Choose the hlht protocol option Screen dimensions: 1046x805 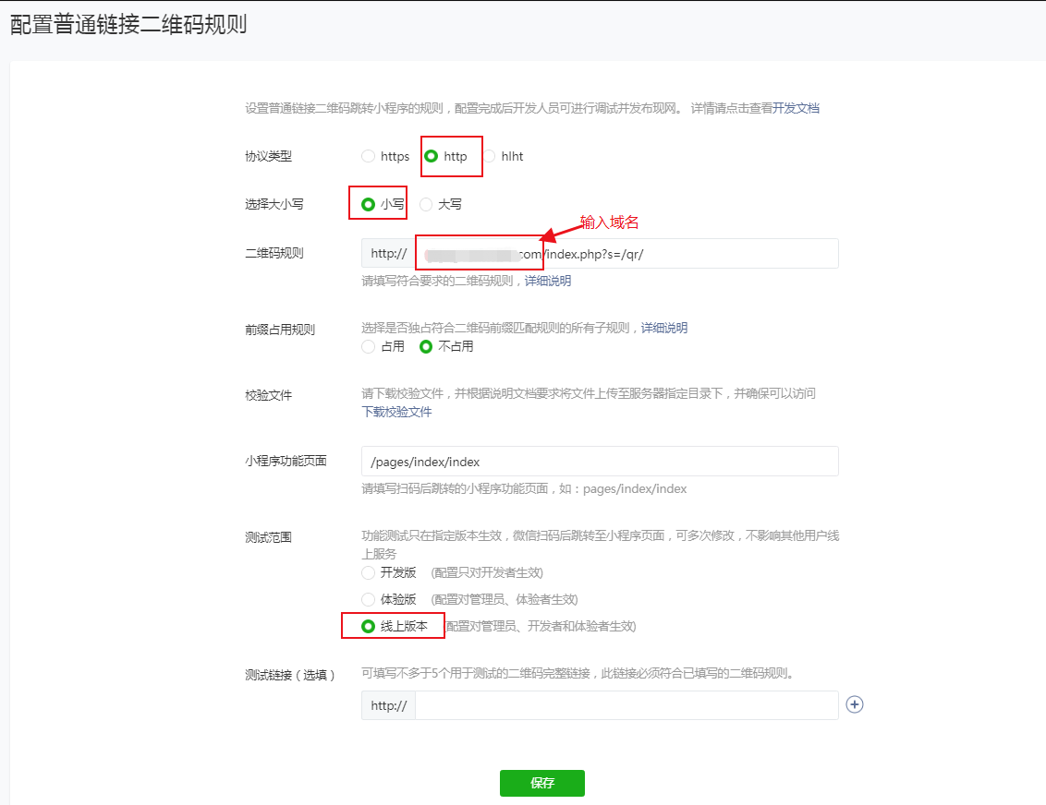[x=490, y=156]
